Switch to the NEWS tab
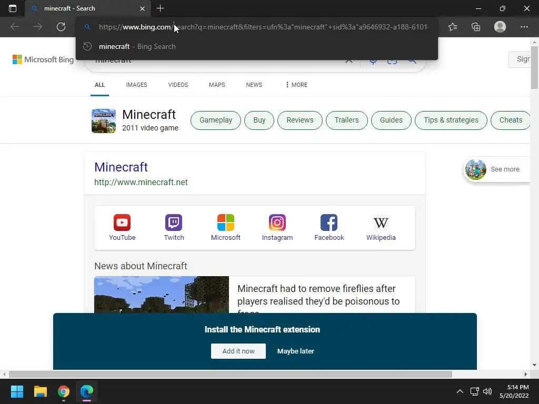 coord(254,85)
